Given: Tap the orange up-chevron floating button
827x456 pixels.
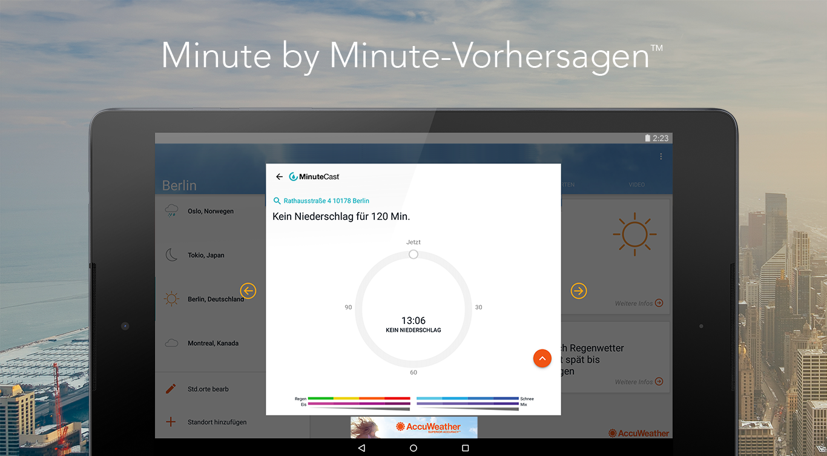Looking at the screenshot, I should click(x=542, y=359).
